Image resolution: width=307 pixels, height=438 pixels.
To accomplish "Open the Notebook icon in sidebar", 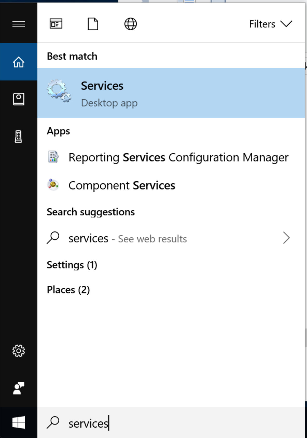I will pos(19,99).
